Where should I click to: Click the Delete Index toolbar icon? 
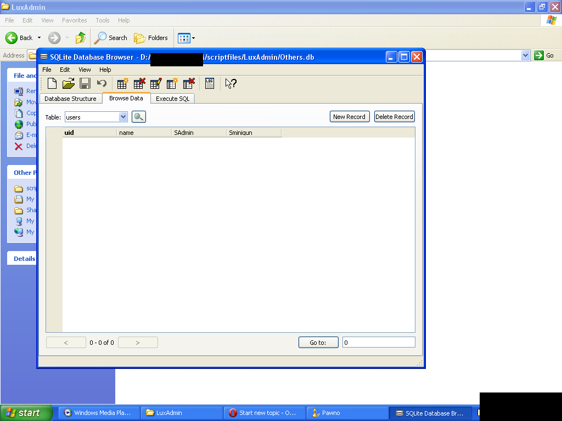tap(189, 83)
